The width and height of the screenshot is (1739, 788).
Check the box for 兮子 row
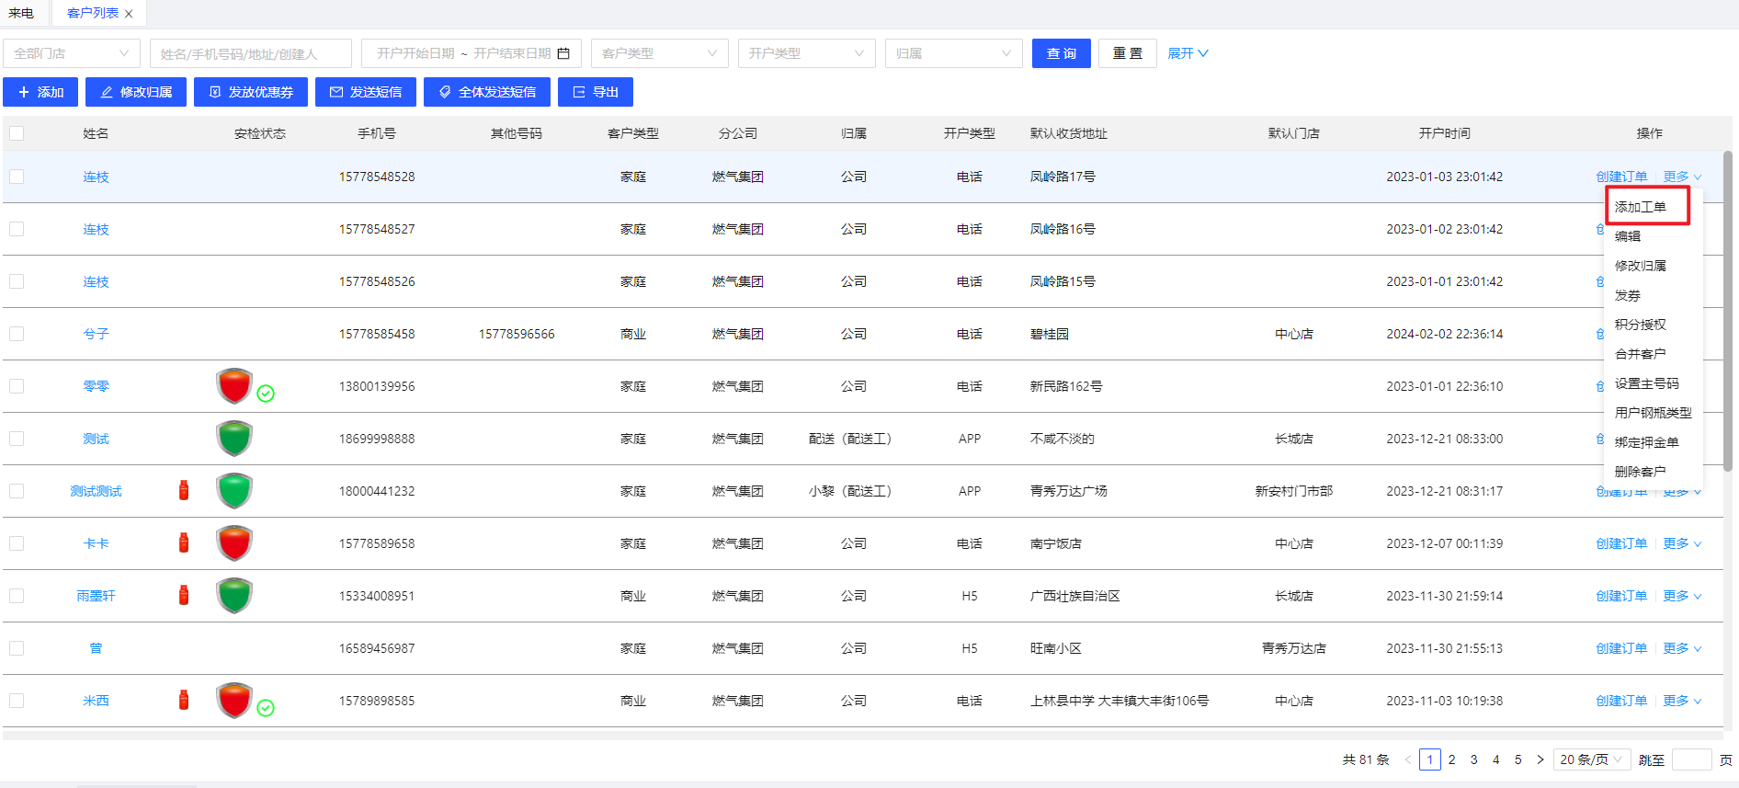17,334
